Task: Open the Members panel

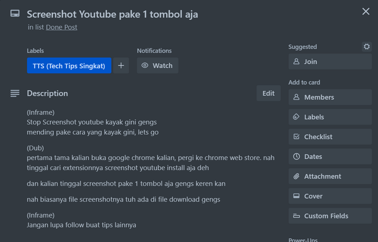Action: (330, 97)
